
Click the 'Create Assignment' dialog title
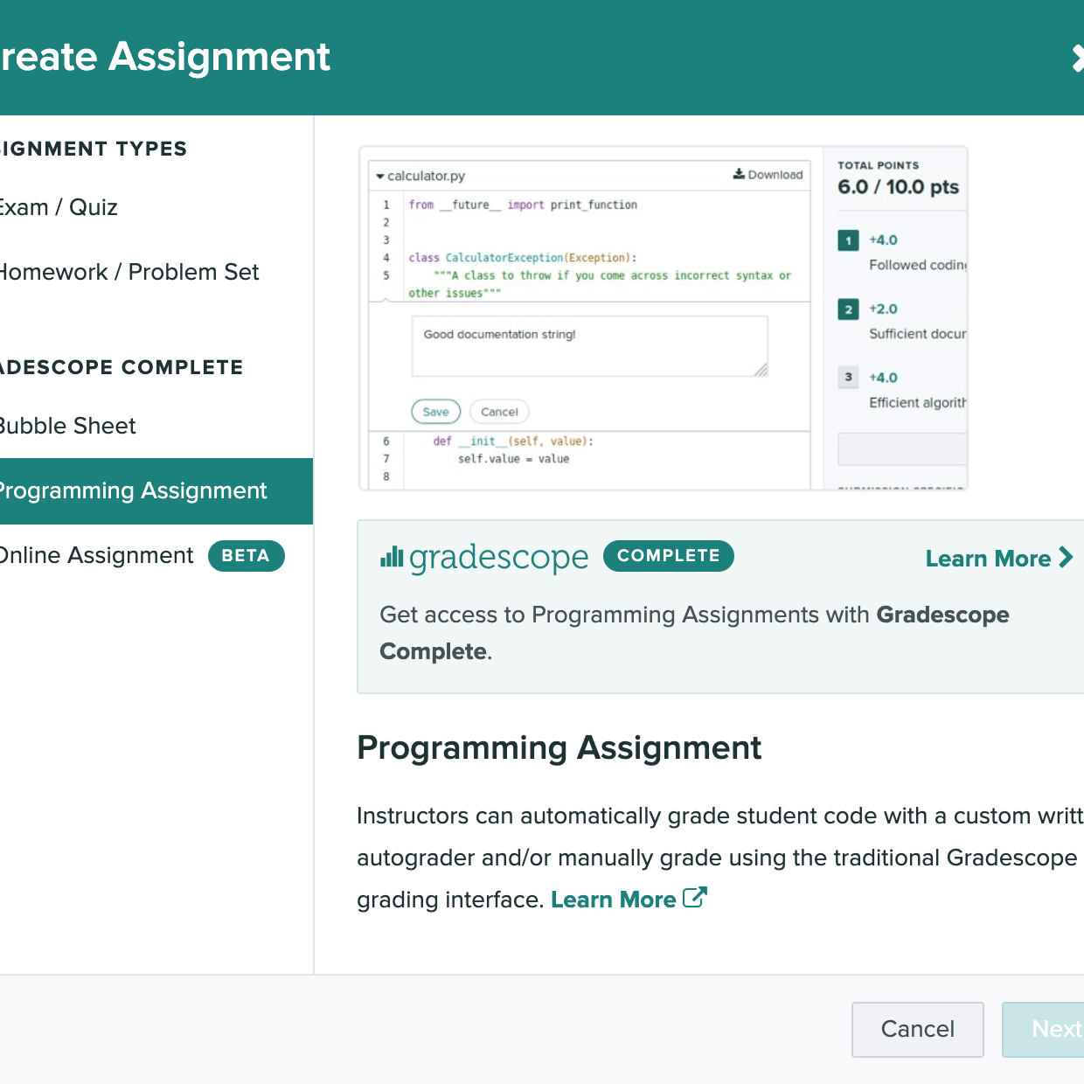165,57
